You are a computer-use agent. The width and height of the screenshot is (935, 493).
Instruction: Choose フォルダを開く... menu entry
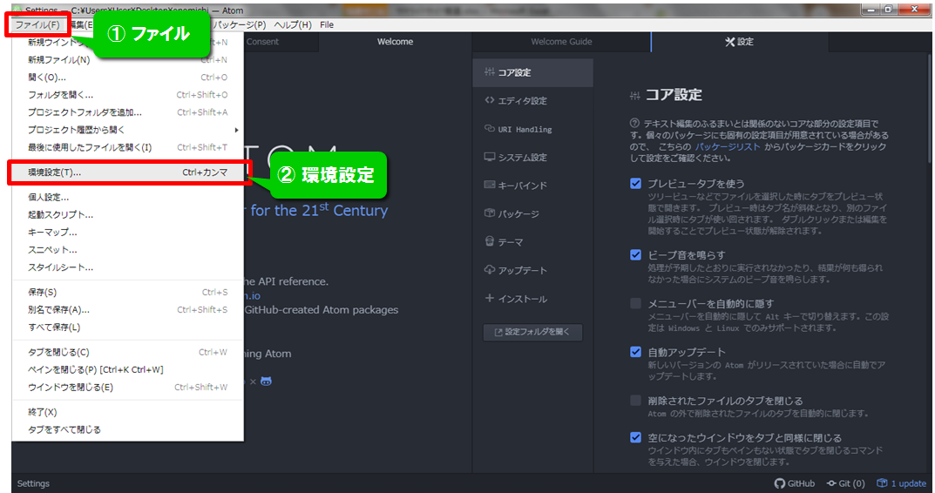point(127,95)
